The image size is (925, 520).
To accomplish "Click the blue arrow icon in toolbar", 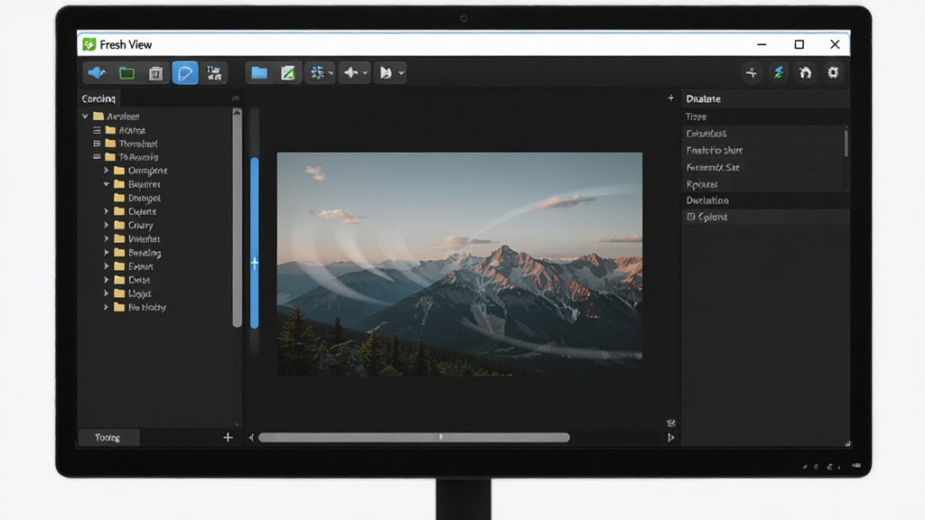I will [97, 73].
